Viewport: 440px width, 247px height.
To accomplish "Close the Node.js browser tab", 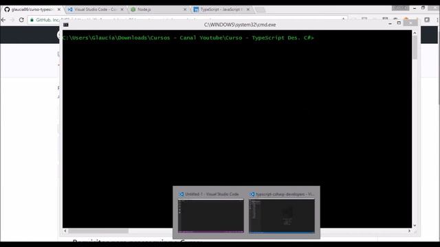I will pyautogui.click(x=185, y=10).
